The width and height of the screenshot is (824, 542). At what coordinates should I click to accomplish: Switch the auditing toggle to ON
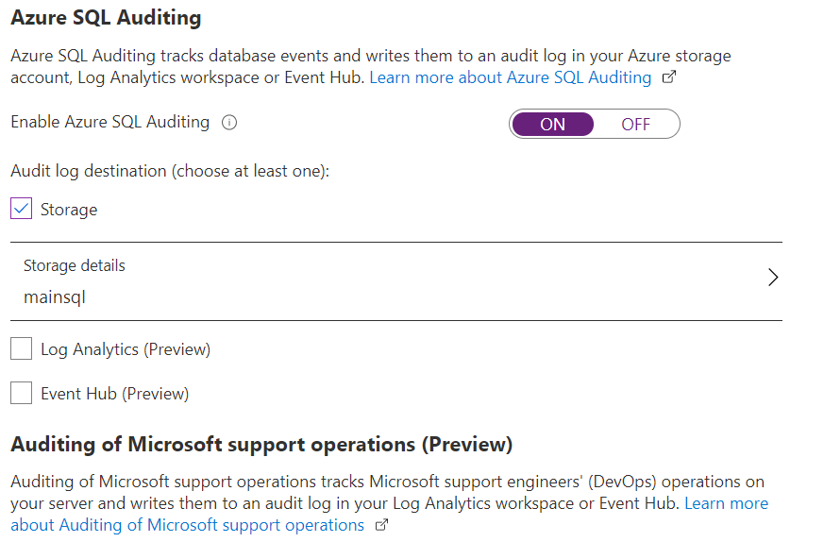coord(553,124)
